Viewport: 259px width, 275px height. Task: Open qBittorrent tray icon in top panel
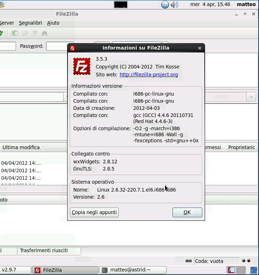click(x=165, y=5)
